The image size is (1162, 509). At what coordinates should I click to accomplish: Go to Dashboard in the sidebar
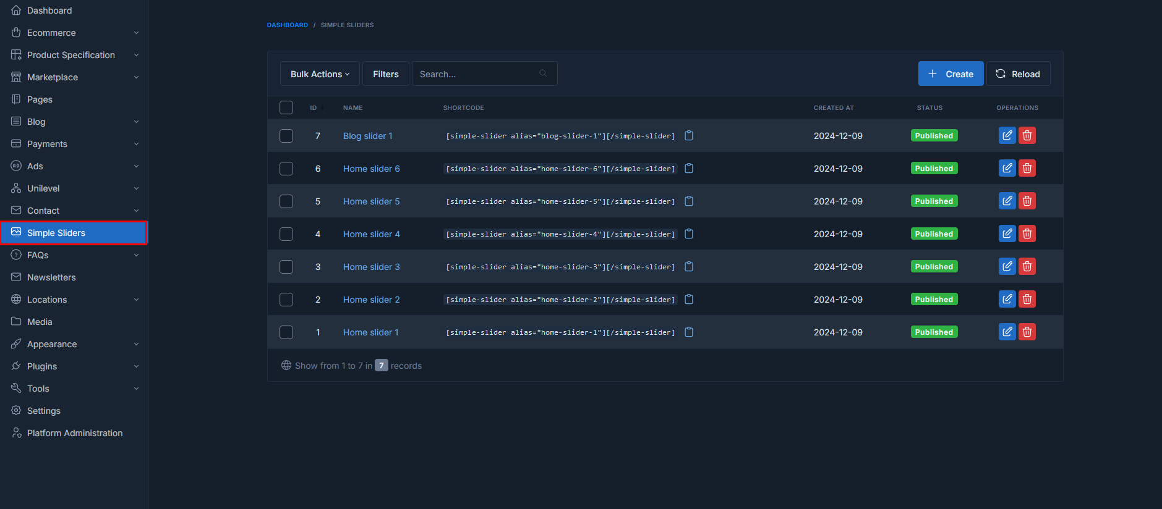point(74,11)
